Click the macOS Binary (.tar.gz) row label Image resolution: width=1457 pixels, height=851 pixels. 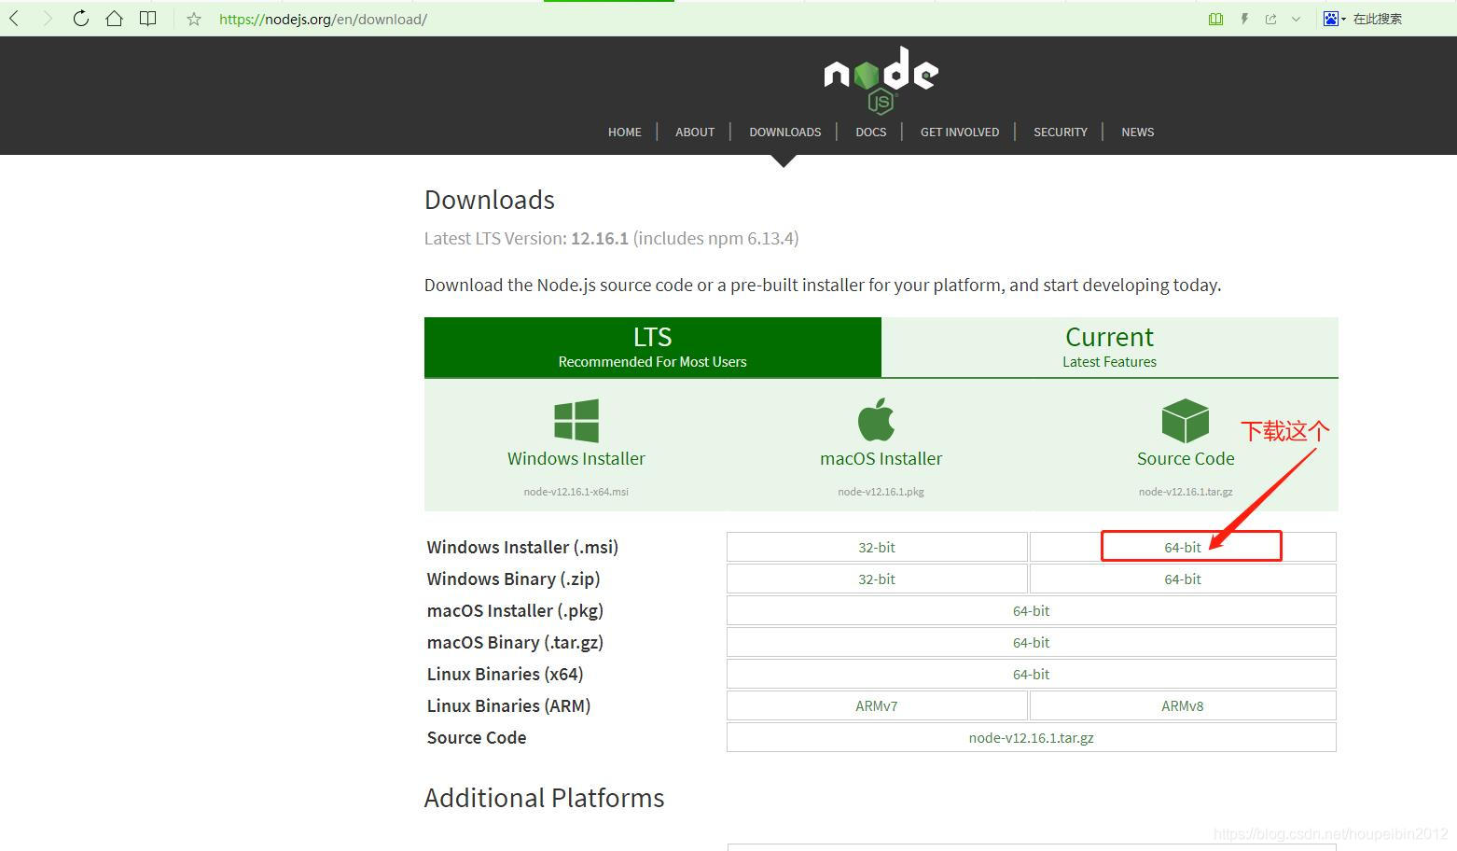click(515, 643)
